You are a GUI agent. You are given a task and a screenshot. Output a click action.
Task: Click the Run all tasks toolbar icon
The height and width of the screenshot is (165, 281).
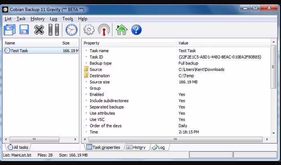10,30
